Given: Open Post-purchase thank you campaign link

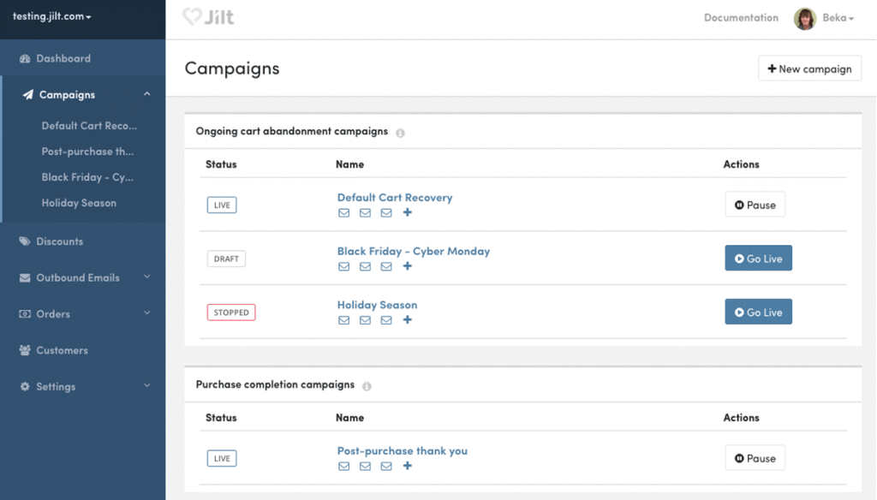Looking at the screenshot, I should point(403,451).
